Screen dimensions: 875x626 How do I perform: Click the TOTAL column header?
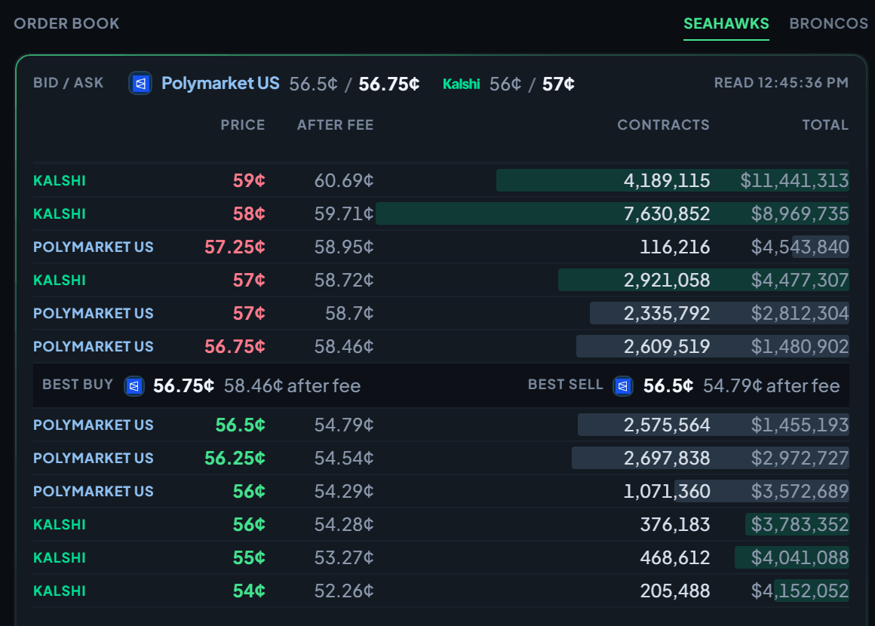coord(824,125)
